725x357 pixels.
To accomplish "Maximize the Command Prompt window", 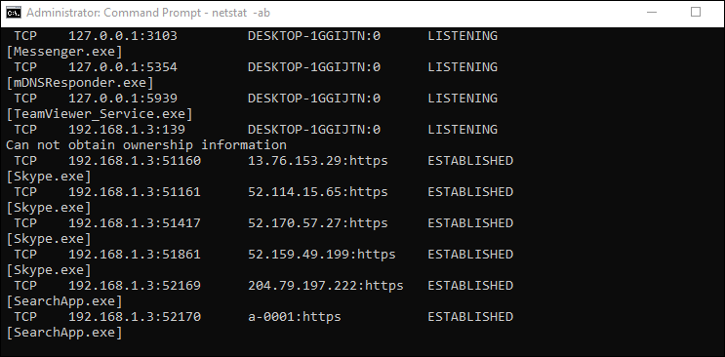I will (696, 13).
